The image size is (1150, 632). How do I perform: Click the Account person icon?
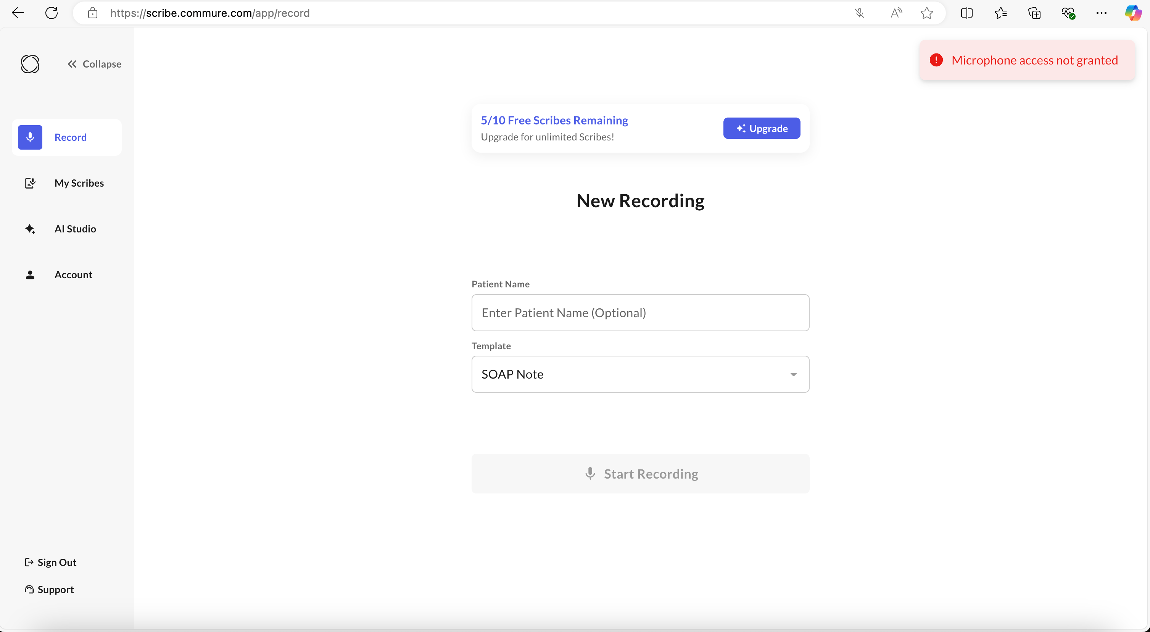30,275
